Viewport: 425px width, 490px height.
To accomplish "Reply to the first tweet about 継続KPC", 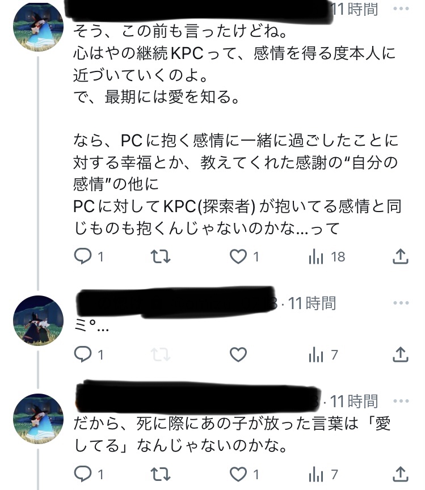I will [x=83, y=257].
